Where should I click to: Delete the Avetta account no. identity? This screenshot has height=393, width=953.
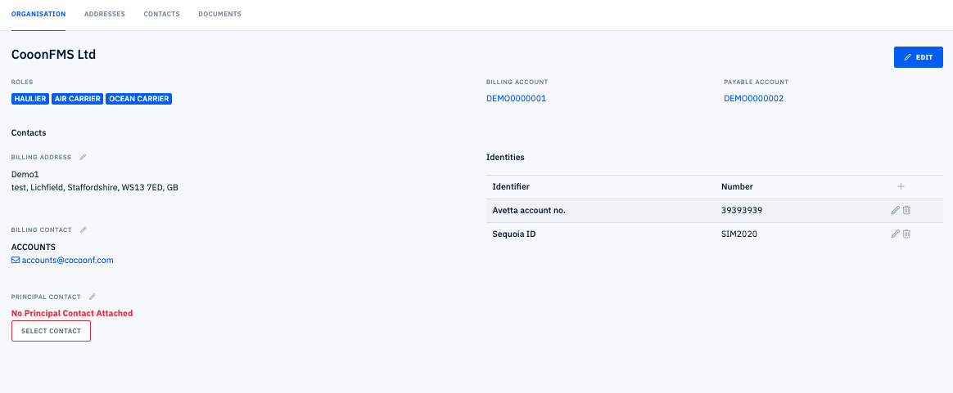click(x=906, y=211)
